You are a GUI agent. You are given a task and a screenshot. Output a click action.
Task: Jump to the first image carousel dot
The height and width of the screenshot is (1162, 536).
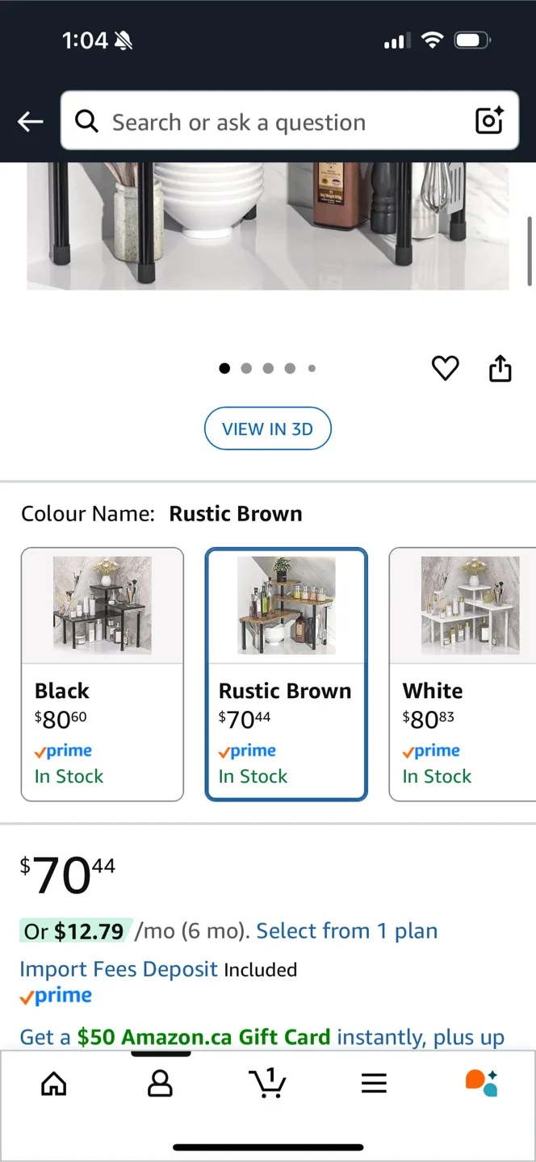[224, 368]
